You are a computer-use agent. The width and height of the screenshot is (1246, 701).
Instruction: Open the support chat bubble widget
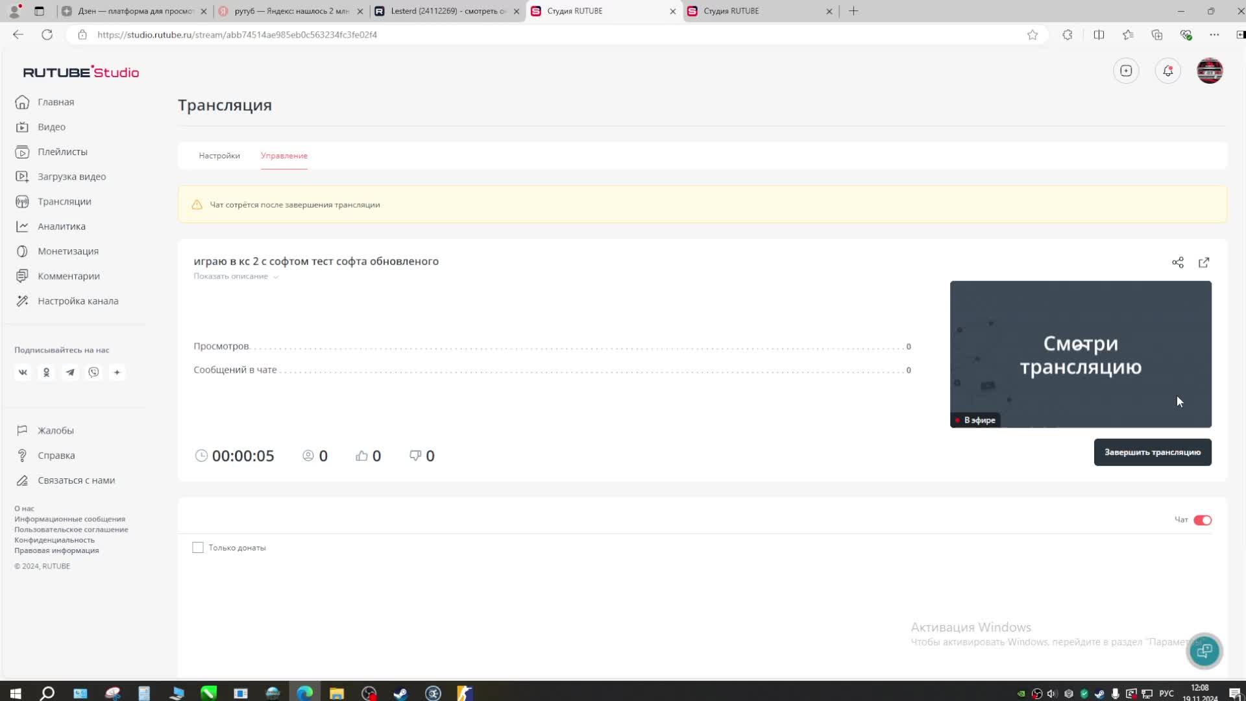pyautogui.click(x=1204, y=650)
